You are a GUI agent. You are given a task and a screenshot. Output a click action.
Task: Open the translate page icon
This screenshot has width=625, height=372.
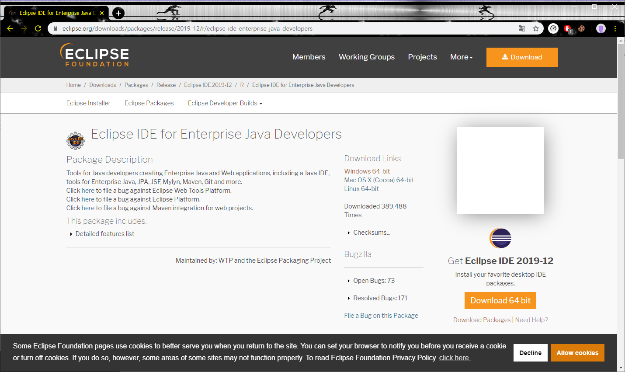[522, 28]
